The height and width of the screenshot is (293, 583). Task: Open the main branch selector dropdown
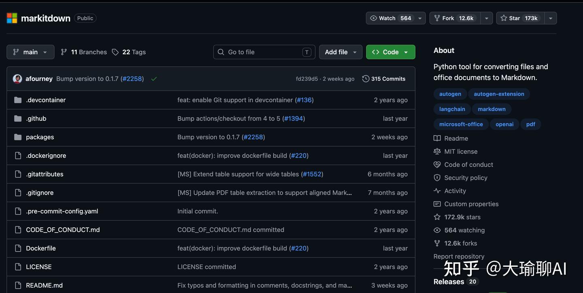coord(30,52)
